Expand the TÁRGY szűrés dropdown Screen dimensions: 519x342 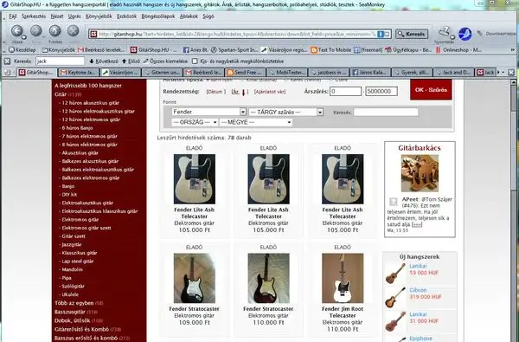[286, 112]
